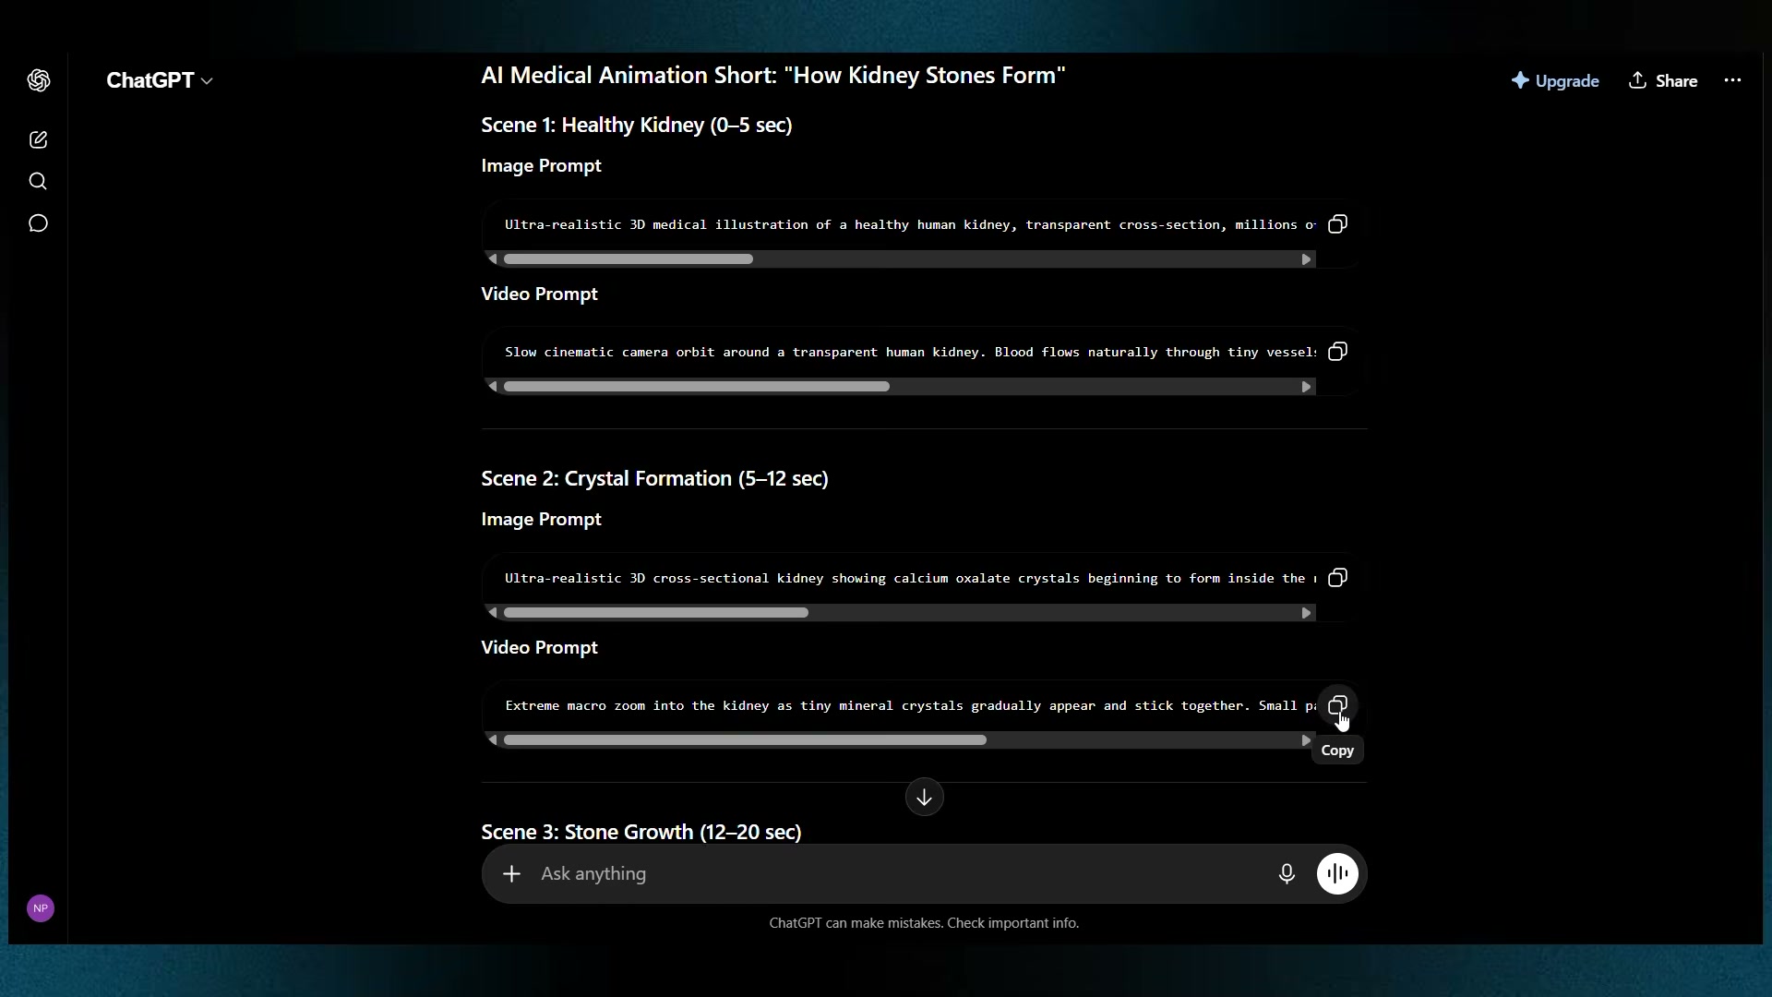This screenshot has height=997, width=1772.
Task: Click left arrow of Scene 2 Video Prompt scrollbar
Action: tap(492, 740)
